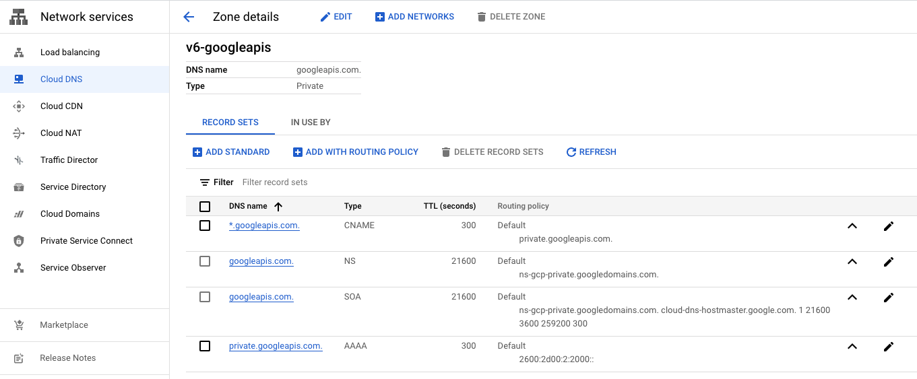Click the Filter icon above the records table
Image resolution: width=917 pixels, height=379 pixels.
[205, 182]
